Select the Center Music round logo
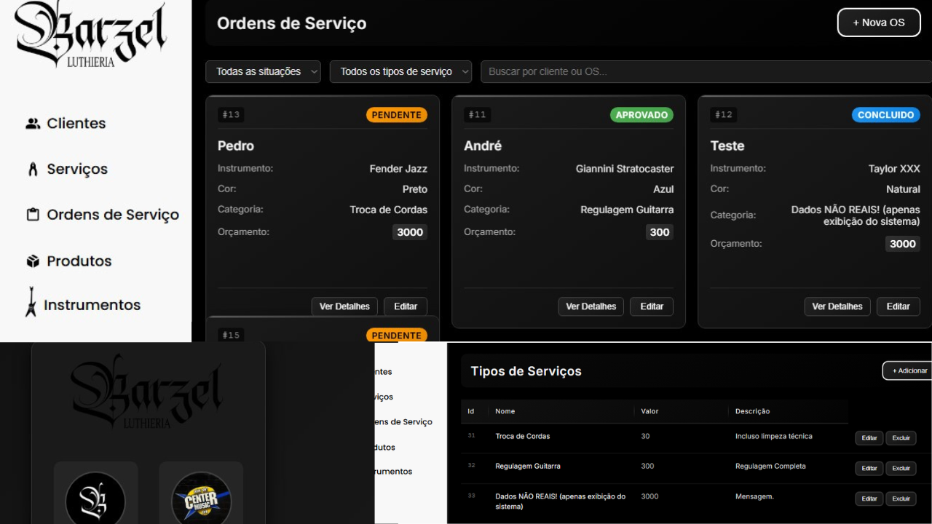This screenshot has height=524, width=932. (x=201, y=501)
